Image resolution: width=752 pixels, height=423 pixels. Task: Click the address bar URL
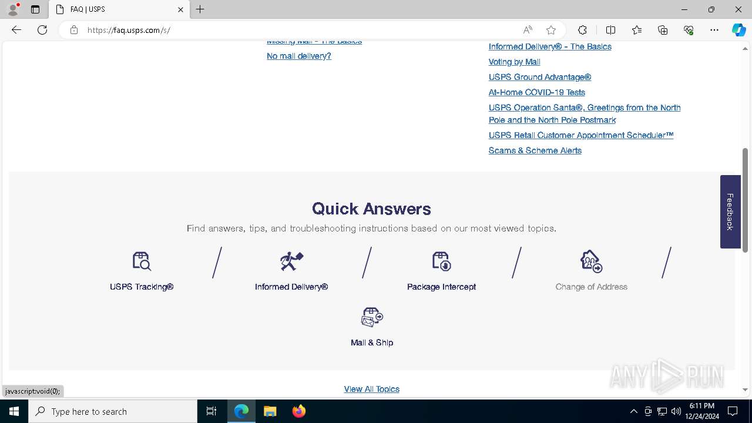129,30
